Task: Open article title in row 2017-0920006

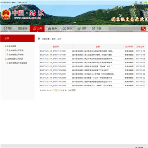Action: click(92, 78)
